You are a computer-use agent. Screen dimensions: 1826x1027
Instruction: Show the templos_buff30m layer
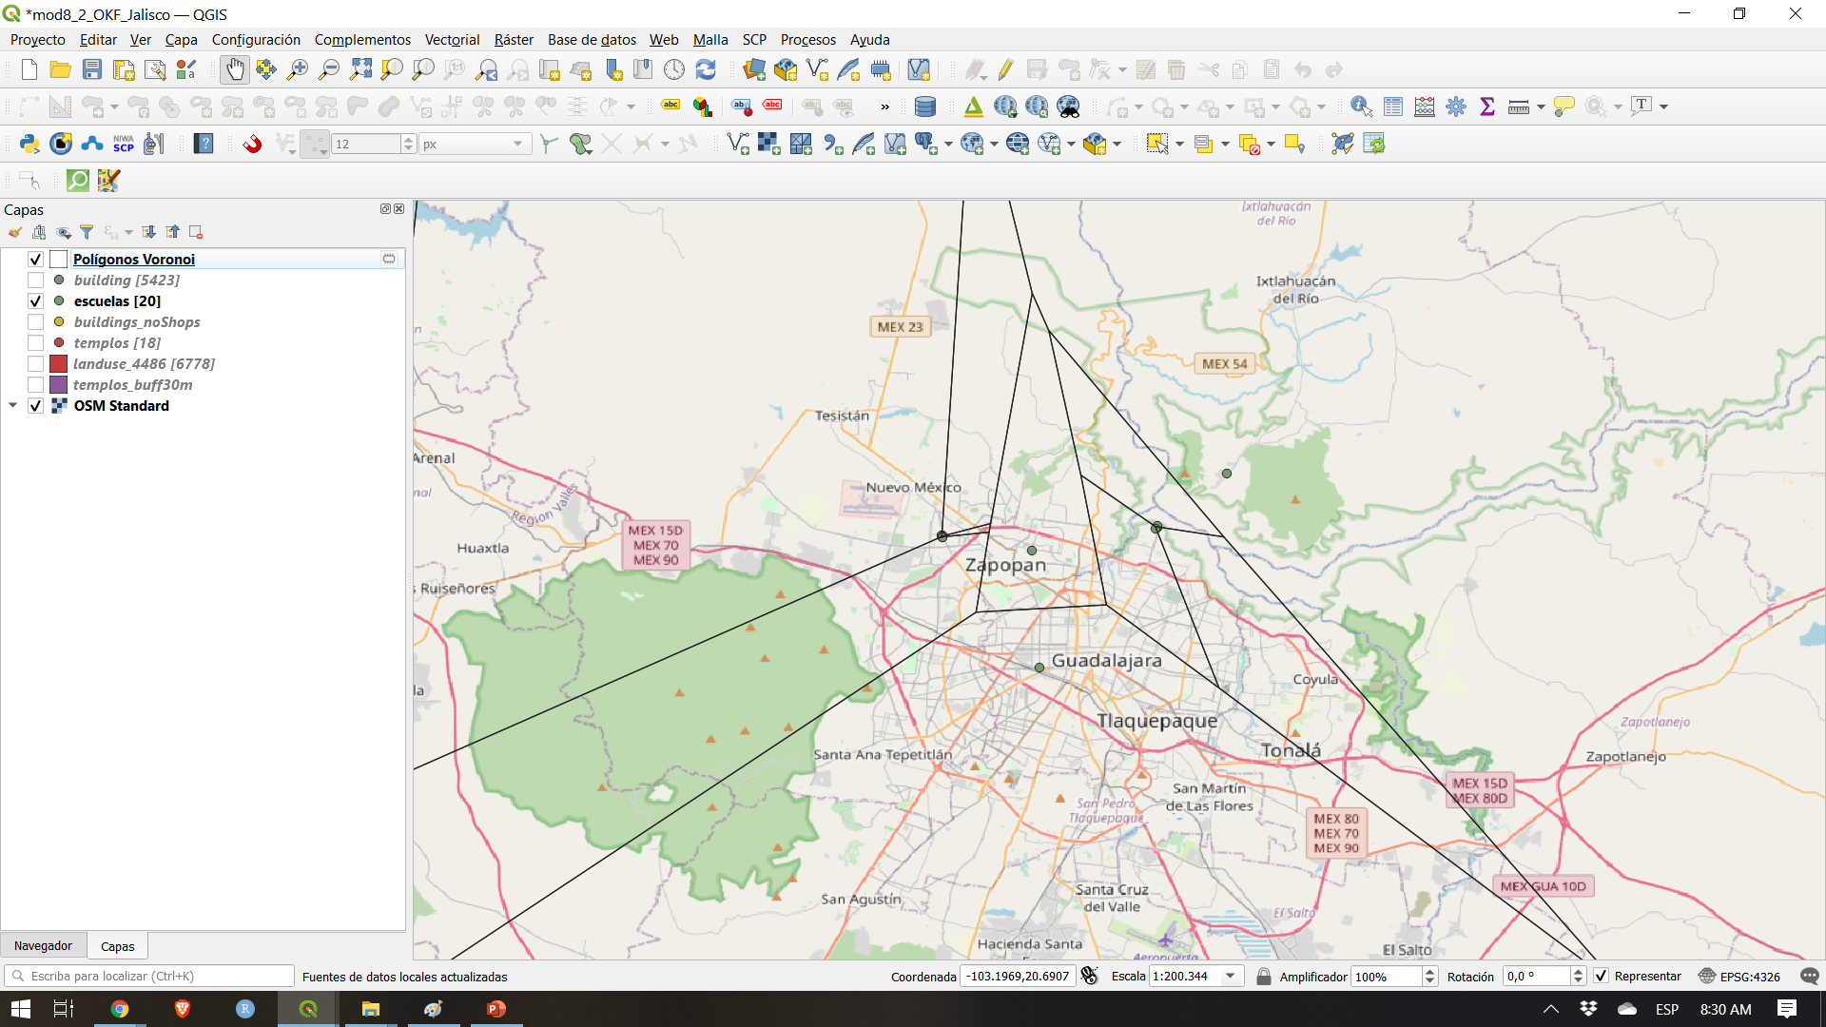(35, 385)
